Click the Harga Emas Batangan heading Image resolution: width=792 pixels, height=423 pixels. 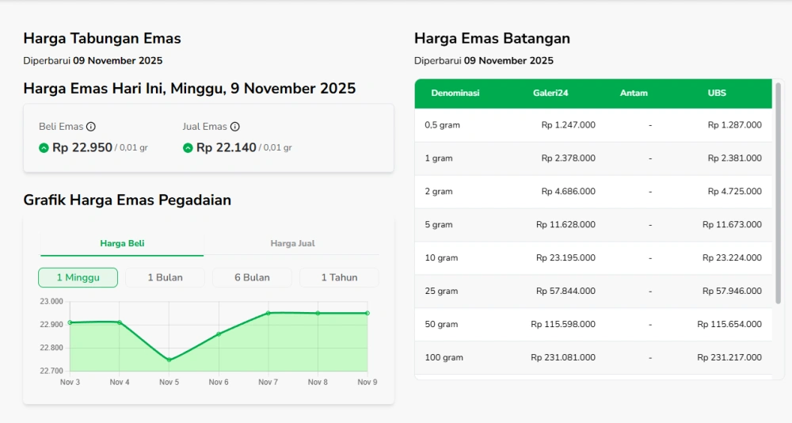492,38
